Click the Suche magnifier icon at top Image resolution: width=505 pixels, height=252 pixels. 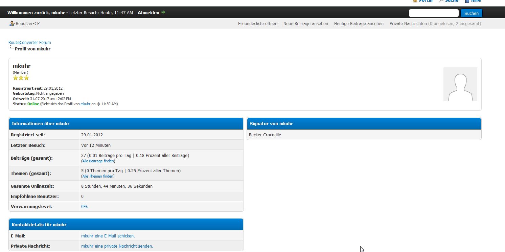[x=441, y=1]
